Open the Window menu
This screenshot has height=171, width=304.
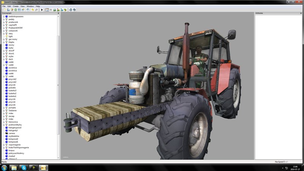click(x=30, y=6)
